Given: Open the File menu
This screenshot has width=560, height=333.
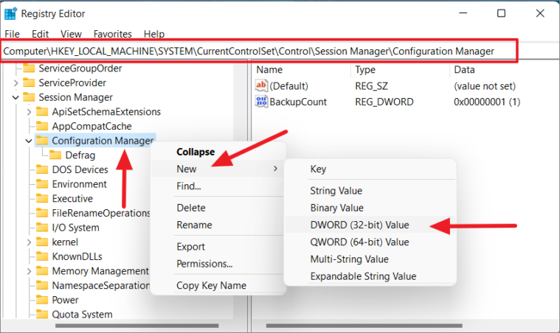Looking at the screenshot, I should click(12, 34).
